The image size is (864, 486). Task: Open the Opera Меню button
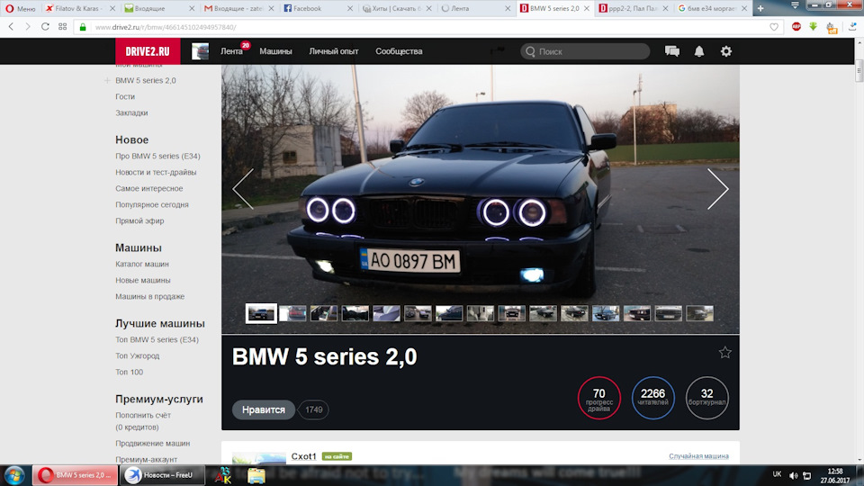[x=21, y=8]
